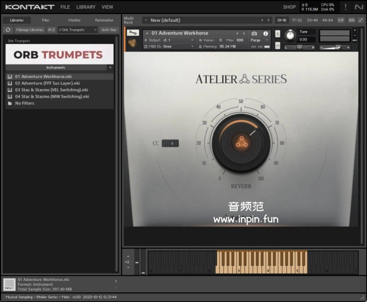Viewport: 367px width, 302px height.
Task: Switch to the Automation tab
Action: pos(104,20)
